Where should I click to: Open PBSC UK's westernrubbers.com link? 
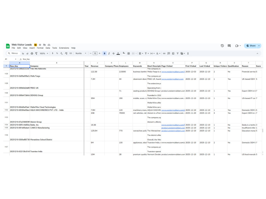(x=172, y=79)
